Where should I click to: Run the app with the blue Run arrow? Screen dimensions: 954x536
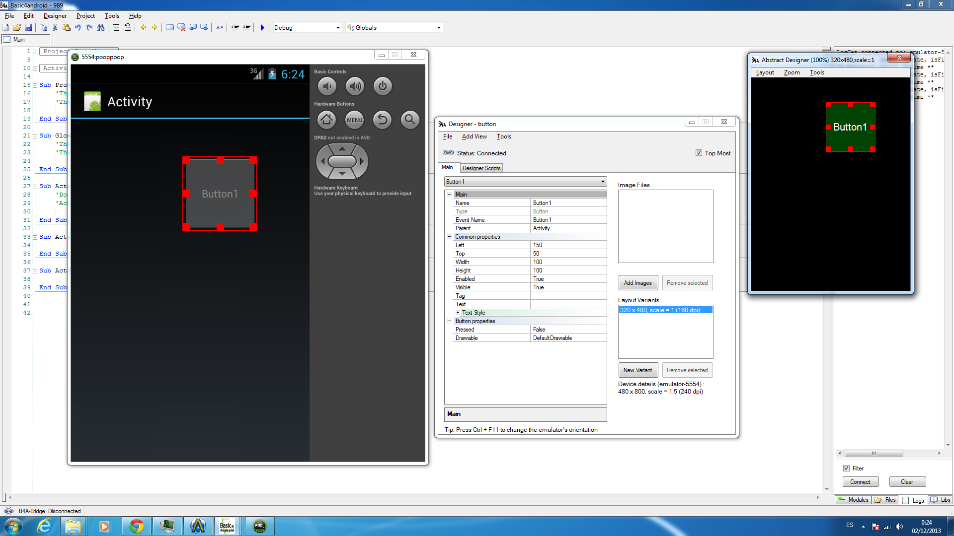[262, 27]
